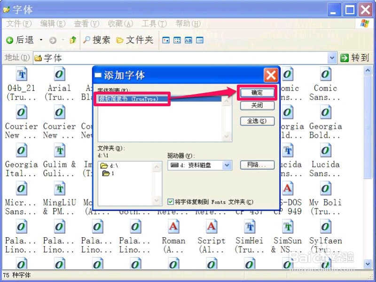Viewport: 376px width, 282px height.
Task: Toggle copy fonts to Fonts folder checkbox
Action: (171, 202)
